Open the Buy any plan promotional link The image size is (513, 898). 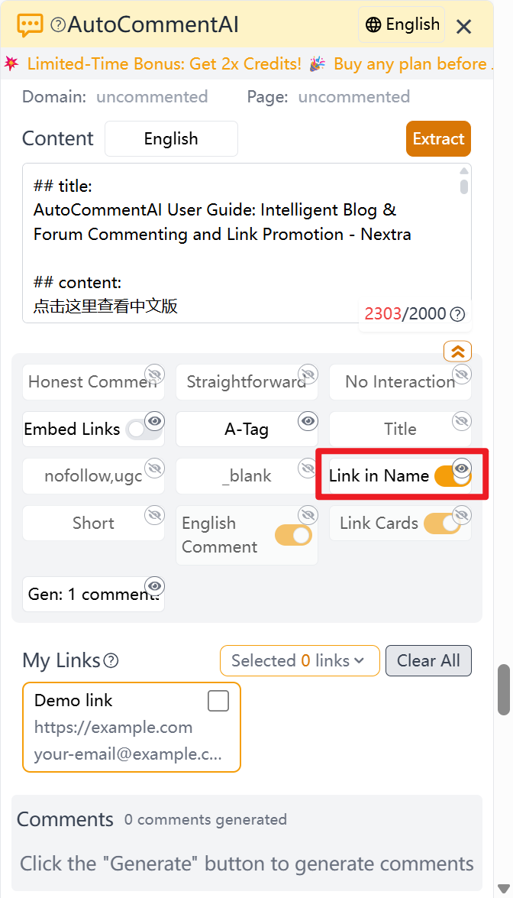411,64
